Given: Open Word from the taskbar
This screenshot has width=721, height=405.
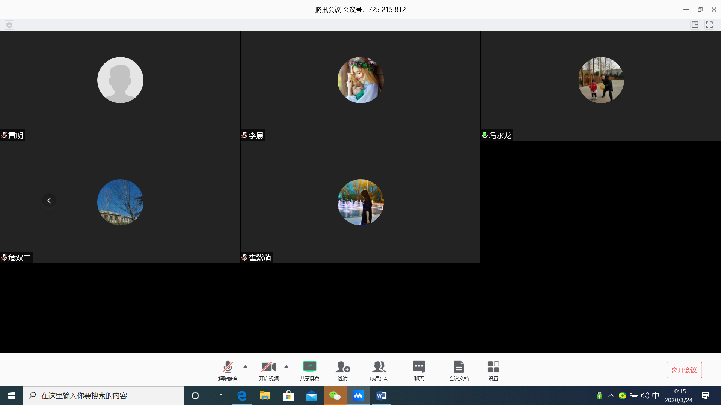Looking at the screenshot, I should [x=381, y=396].
